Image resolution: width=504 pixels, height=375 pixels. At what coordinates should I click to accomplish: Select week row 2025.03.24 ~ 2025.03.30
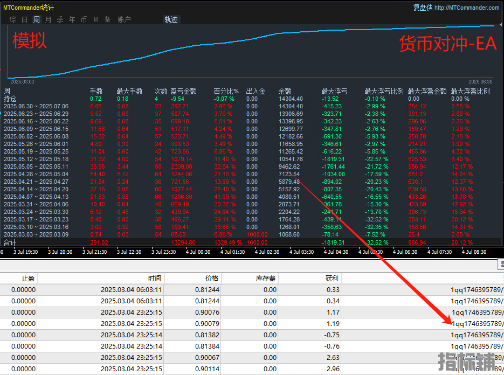coord(251,212)
